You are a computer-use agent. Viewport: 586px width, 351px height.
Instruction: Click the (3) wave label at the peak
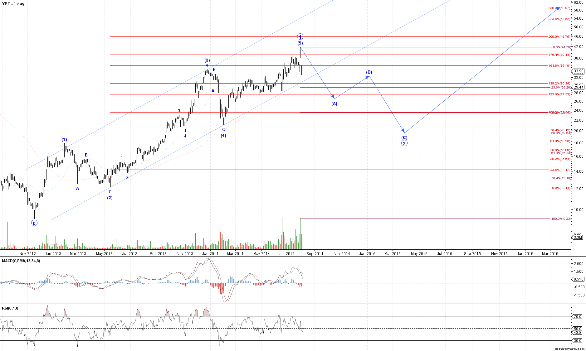tap(207, 60)
